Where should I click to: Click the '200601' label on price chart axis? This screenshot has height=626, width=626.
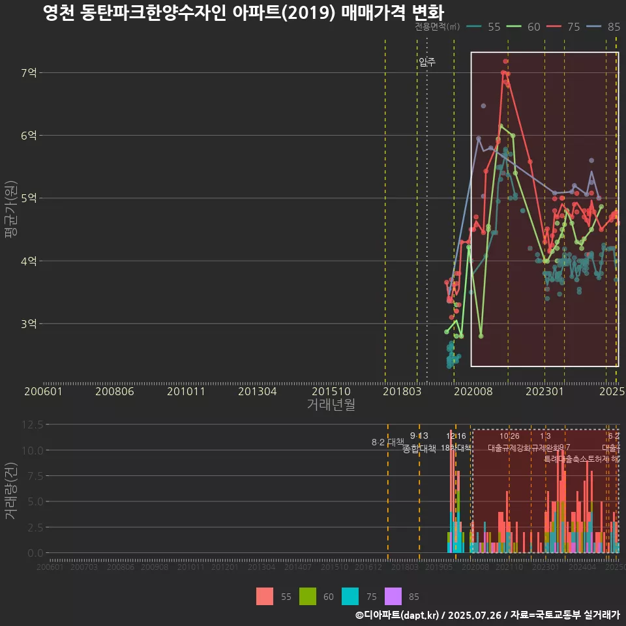pyautogui.click(x=43, y=391)
